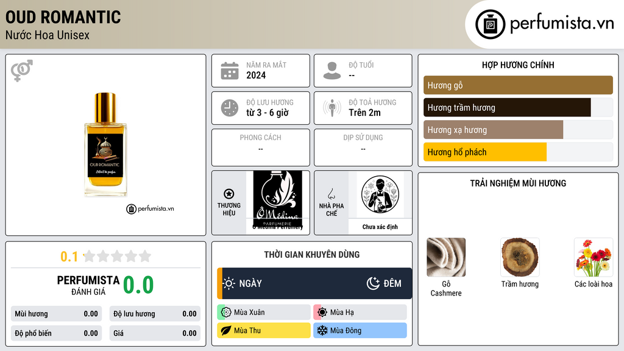
Task: Click the Chưa xác định perfumer label
Action: 380,227
